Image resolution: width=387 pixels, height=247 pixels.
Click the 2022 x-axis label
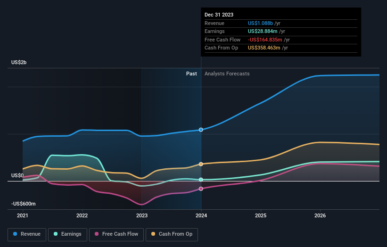[x=82, y=216]
